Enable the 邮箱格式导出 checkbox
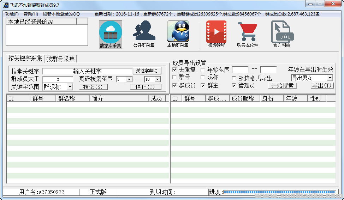344x200 pixels. click(x=234, y=78)
